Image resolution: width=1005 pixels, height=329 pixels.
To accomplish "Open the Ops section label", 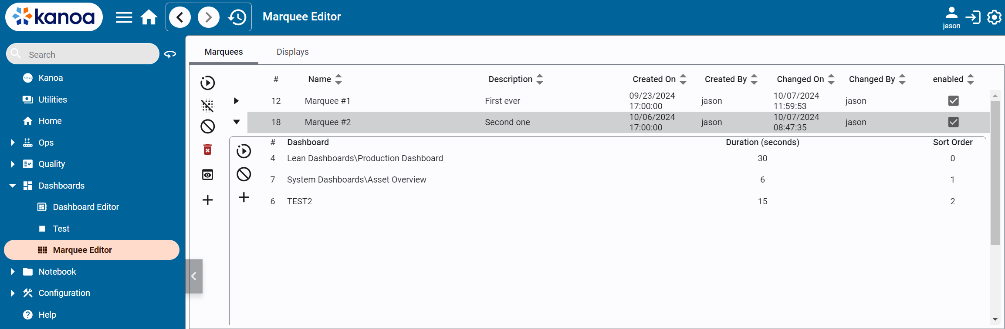I will point(46,143).
